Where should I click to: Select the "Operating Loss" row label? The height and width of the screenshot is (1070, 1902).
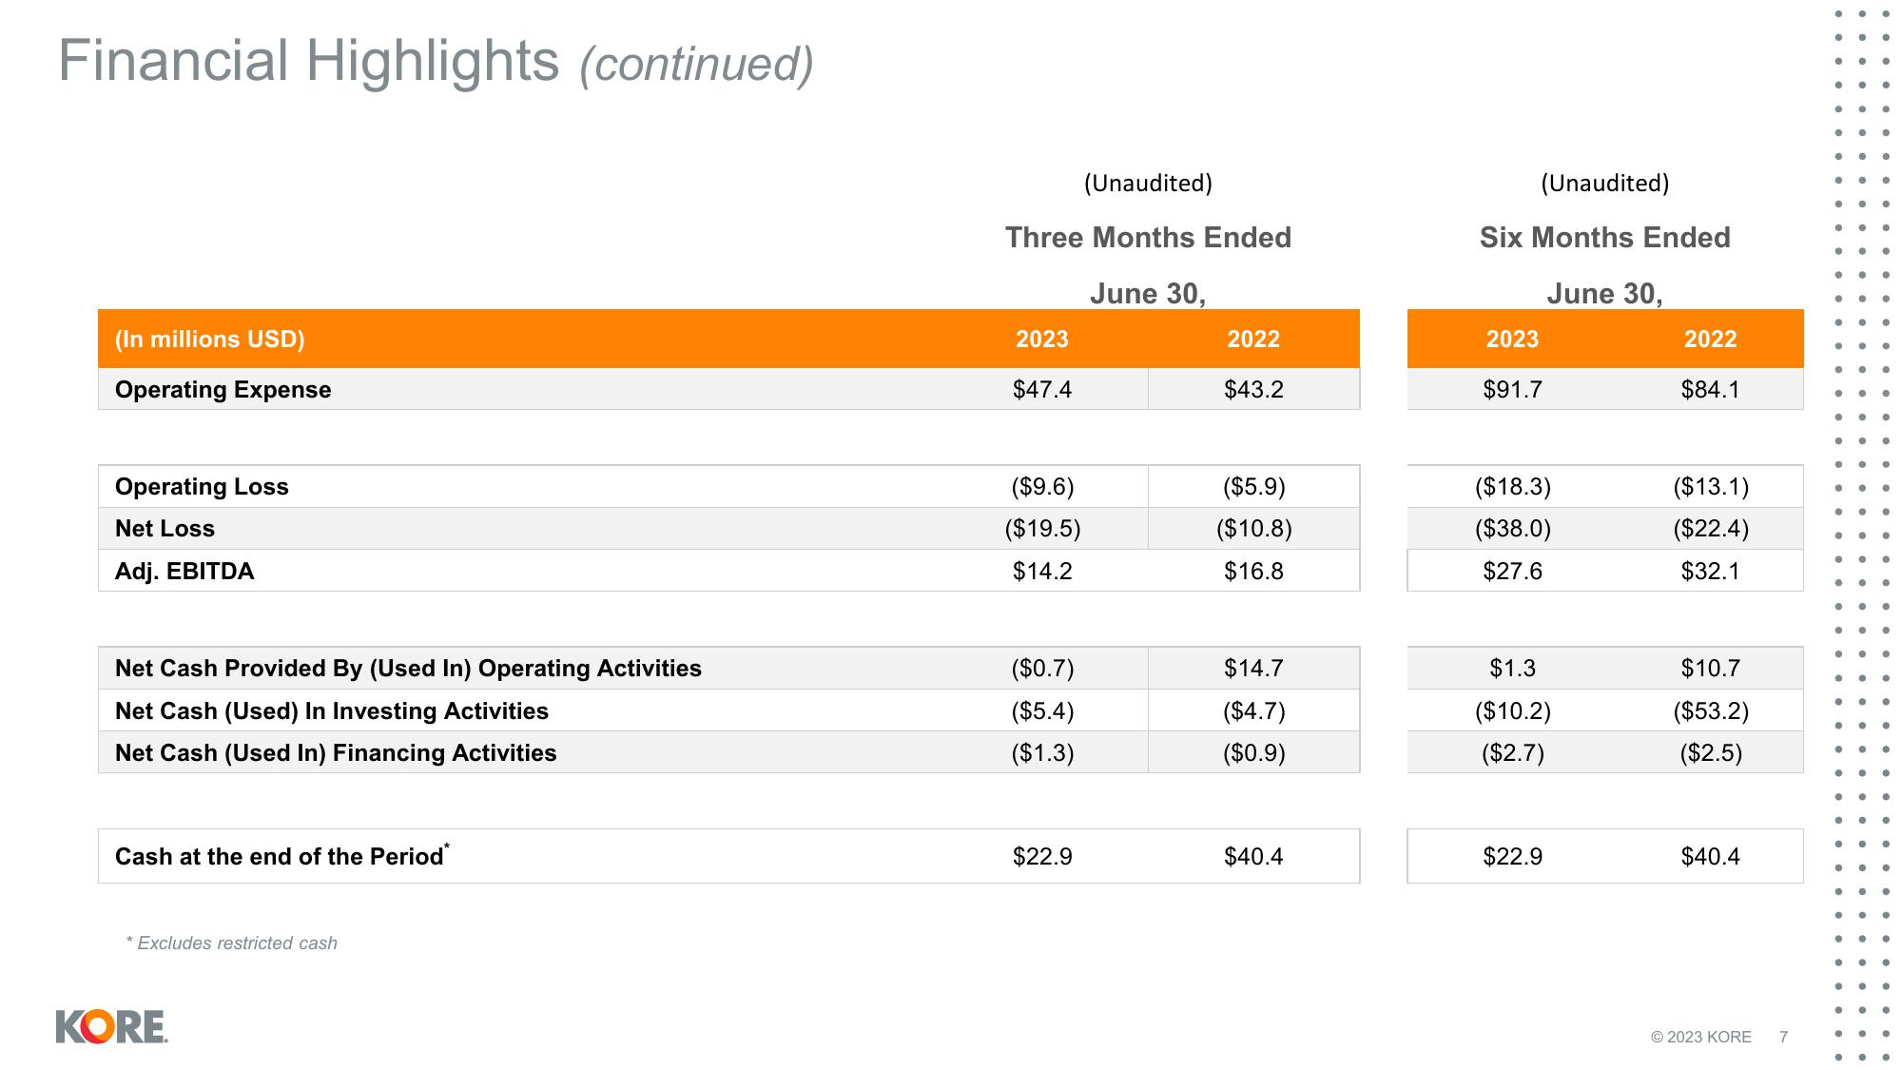(202, 487)
